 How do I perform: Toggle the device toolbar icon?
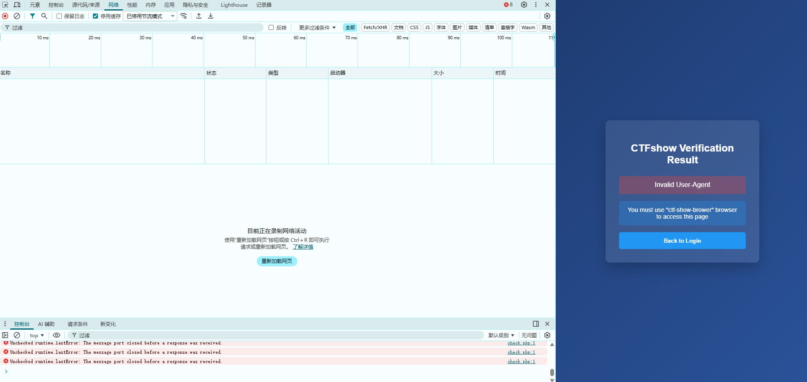coord(17,5)
